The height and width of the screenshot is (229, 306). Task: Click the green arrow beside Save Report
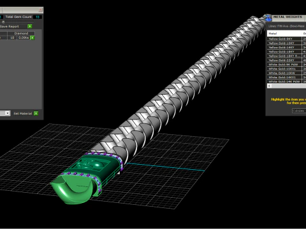[30, 26]
